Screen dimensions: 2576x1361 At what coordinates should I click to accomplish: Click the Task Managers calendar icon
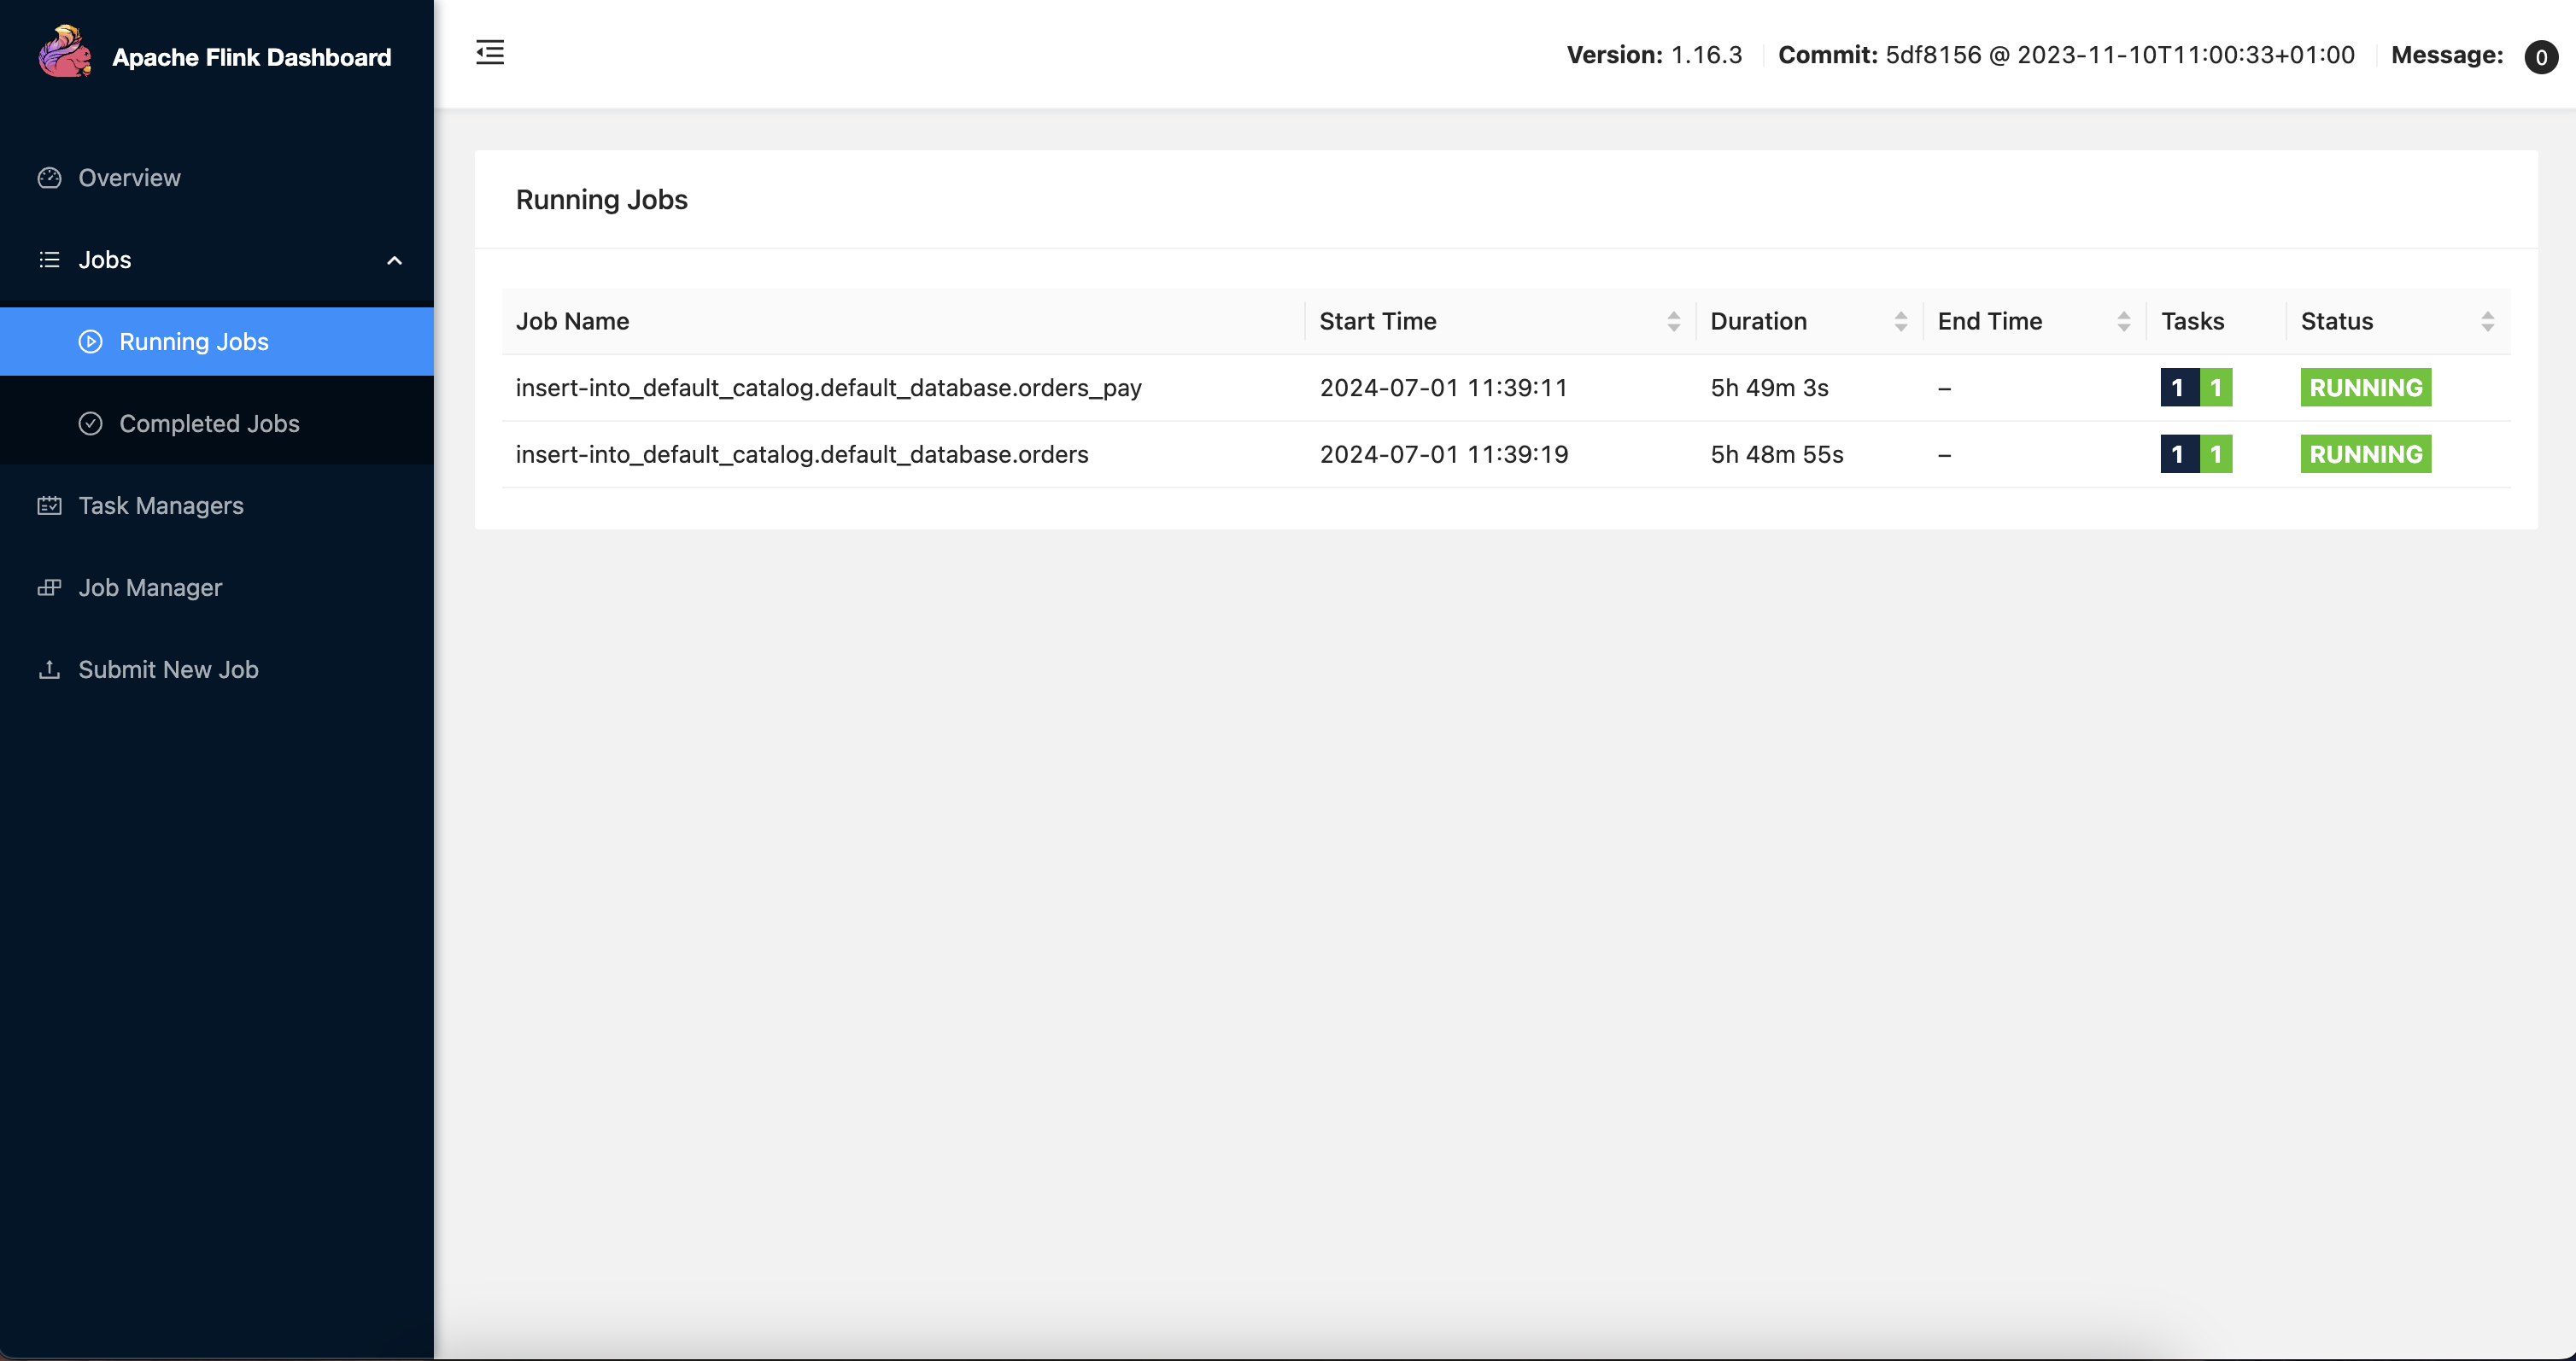49,506
